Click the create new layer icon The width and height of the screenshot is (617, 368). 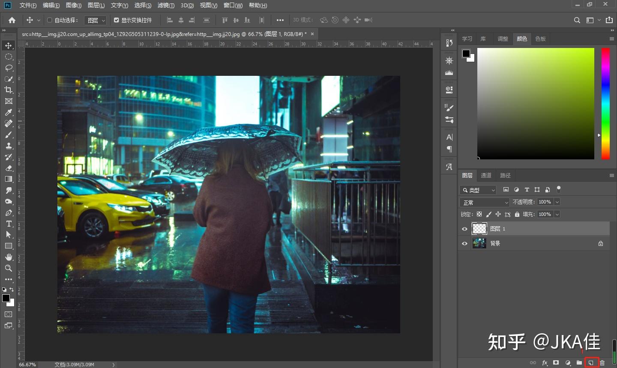591,363
